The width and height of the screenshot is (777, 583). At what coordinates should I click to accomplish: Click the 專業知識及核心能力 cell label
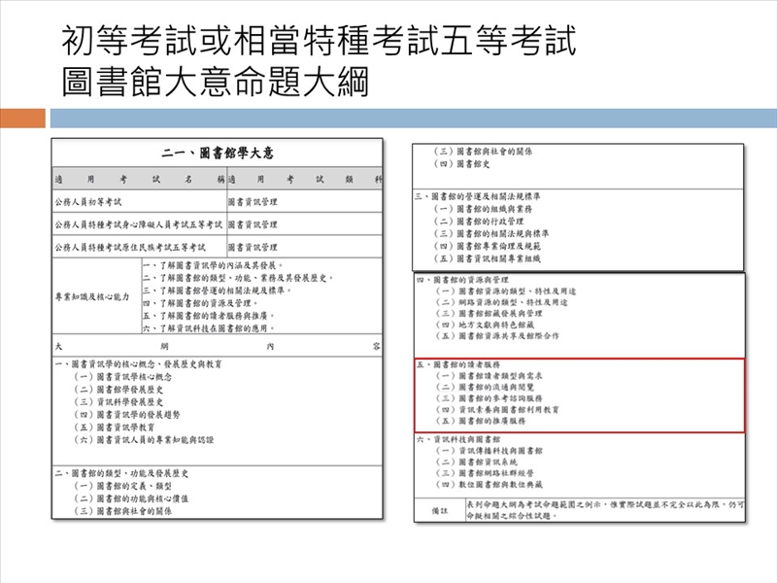pyautogui.click(x=95, y=296)
